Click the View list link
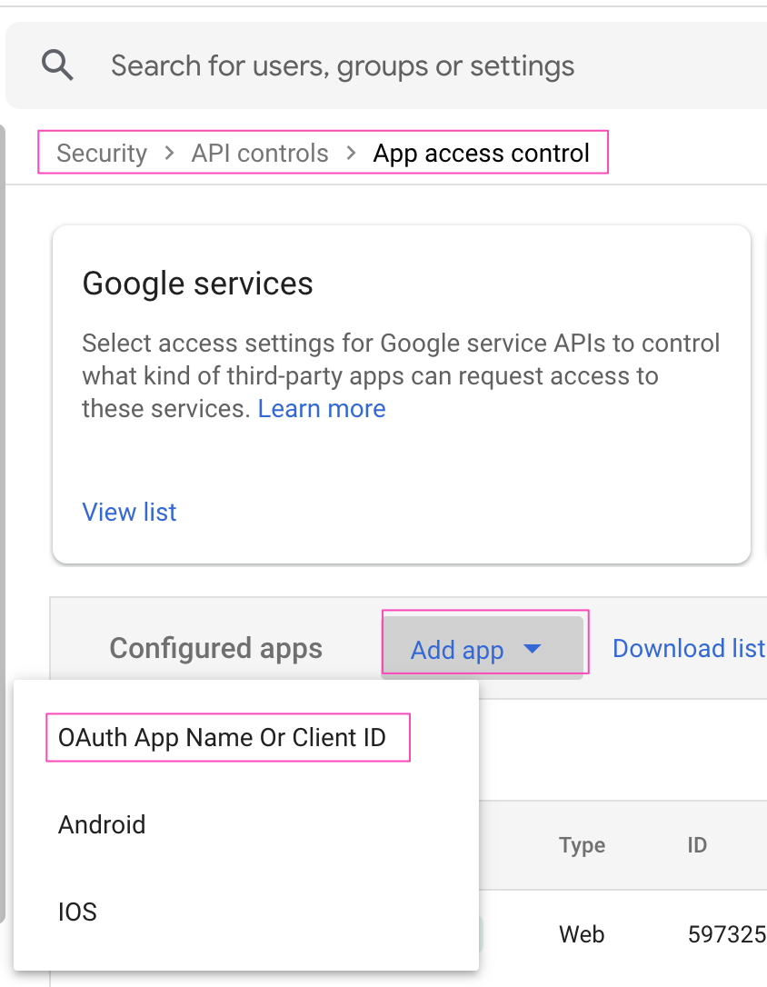Image resolution: width=767 pixels, height=987 pixels. (128, 512)
